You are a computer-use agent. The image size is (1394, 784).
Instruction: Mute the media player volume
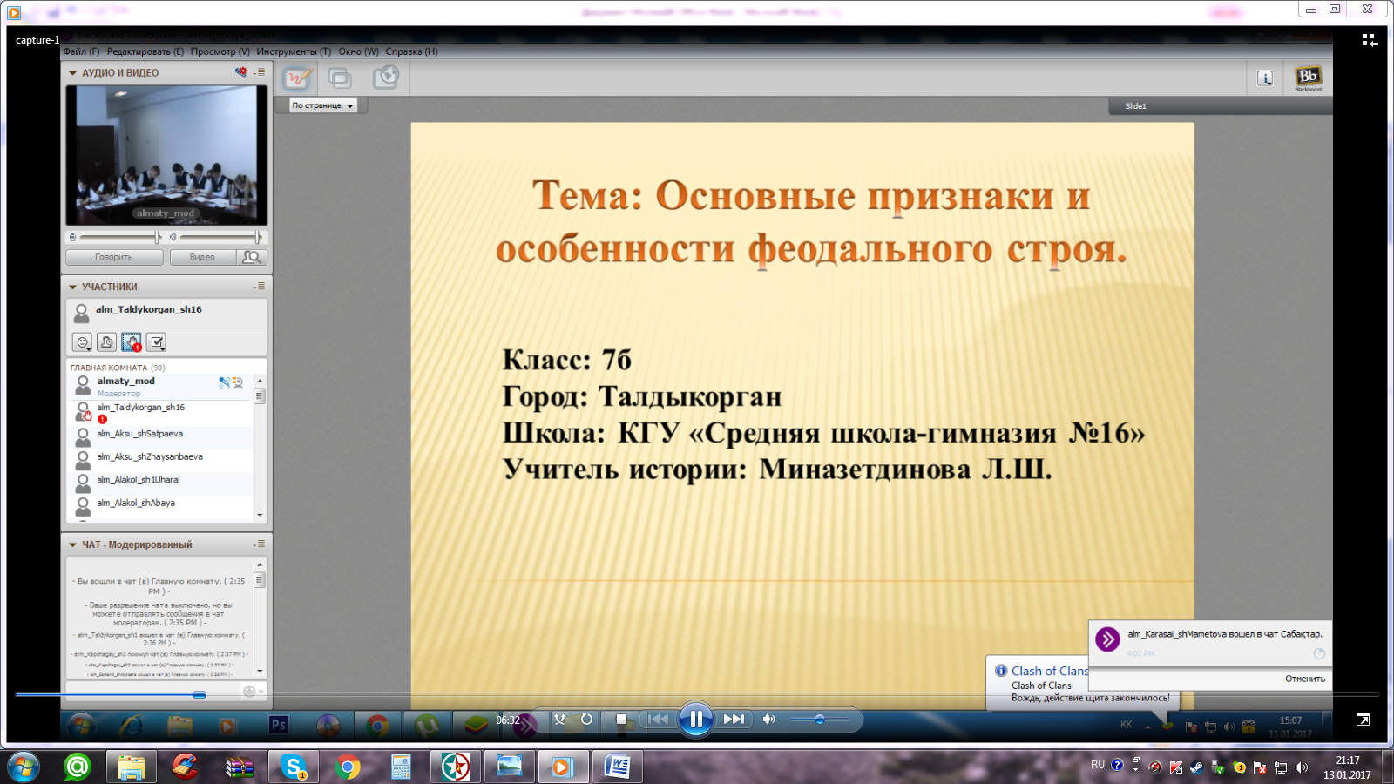pos(768,719)
